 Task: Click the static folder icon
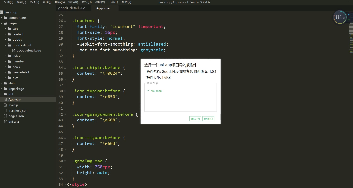5,83
